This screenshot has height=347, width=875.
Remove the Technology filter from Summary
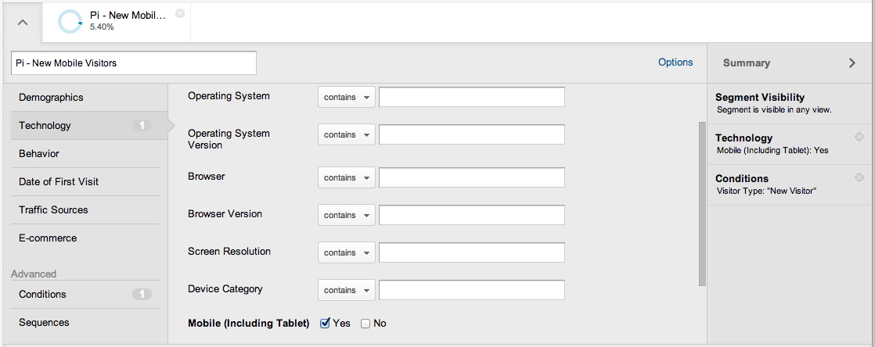pyautogui.click(x=859, y=137)
